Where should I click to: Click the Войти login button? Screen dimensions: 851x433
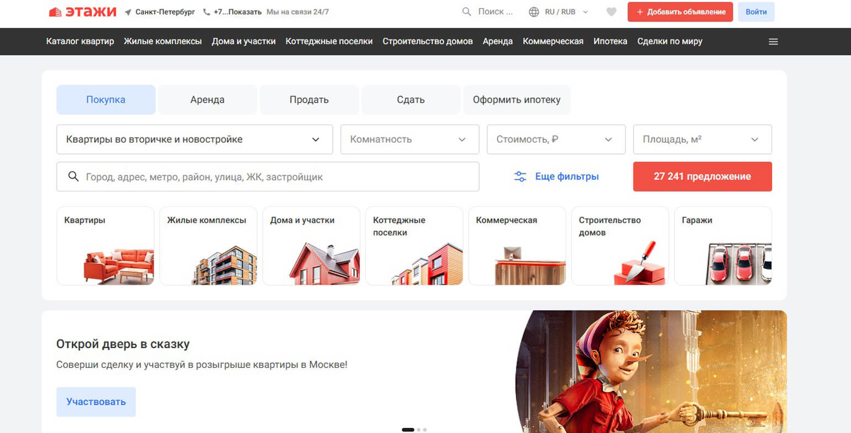coord(756,12)
